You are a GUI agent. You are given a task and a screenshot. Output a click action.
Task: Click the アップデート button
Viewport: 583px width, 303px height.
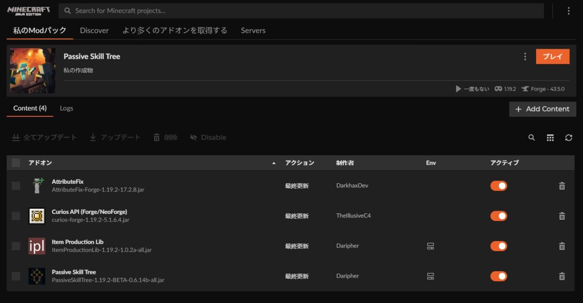pos(115,137)
